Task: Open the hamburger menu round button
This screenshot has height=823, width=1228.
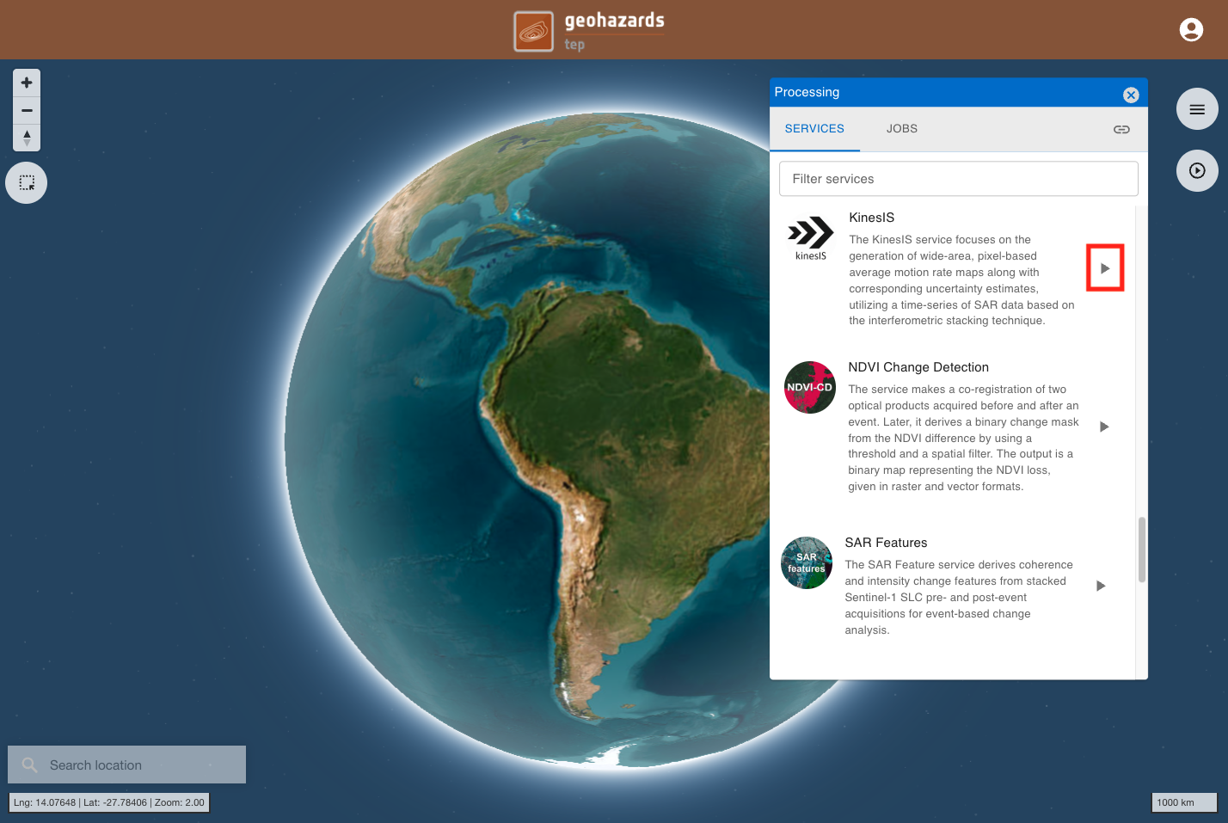Action: click(1197, 109)
